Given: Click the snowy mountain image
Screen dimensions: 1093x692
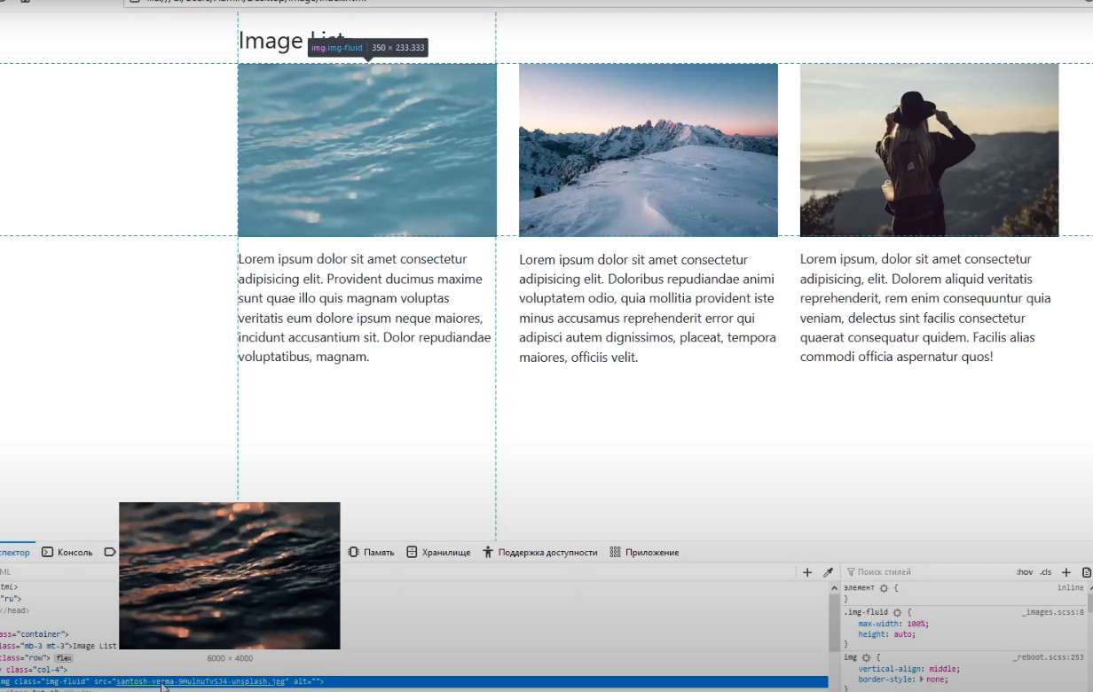Looking at the screenshot, I should pos(649,150).
